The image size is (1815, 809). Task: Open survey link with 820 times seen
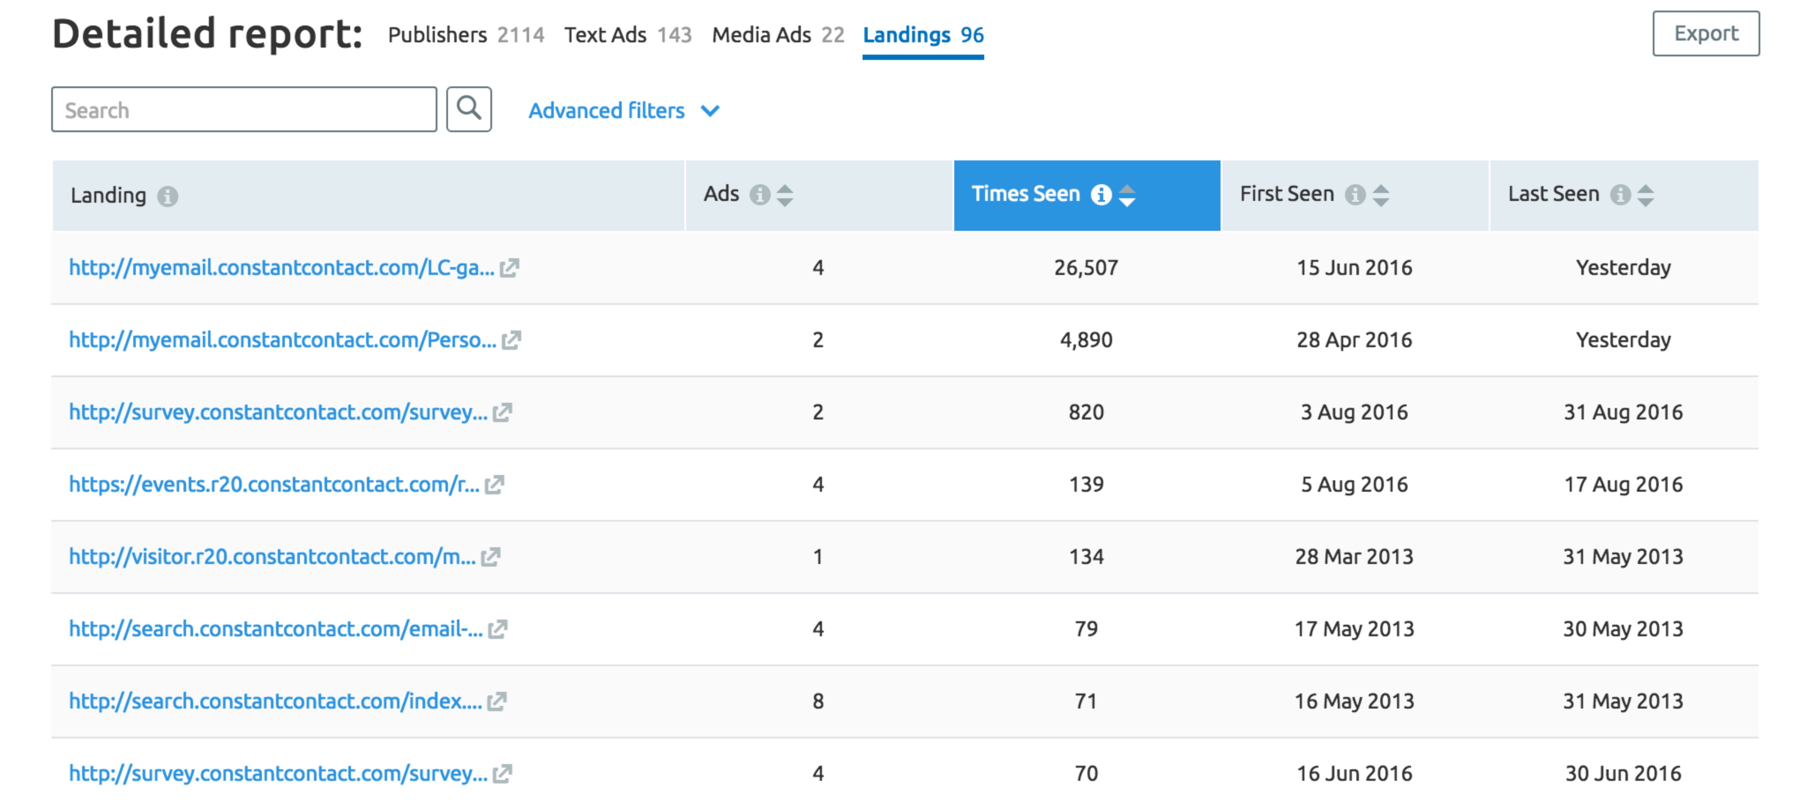click(278, 412)
